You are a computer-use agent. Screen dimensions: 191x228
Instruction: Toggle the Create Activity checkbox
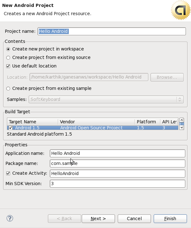coord(9,173)
